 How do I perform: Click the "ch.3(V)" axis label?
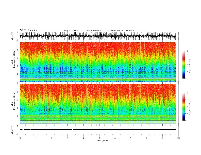12,130
